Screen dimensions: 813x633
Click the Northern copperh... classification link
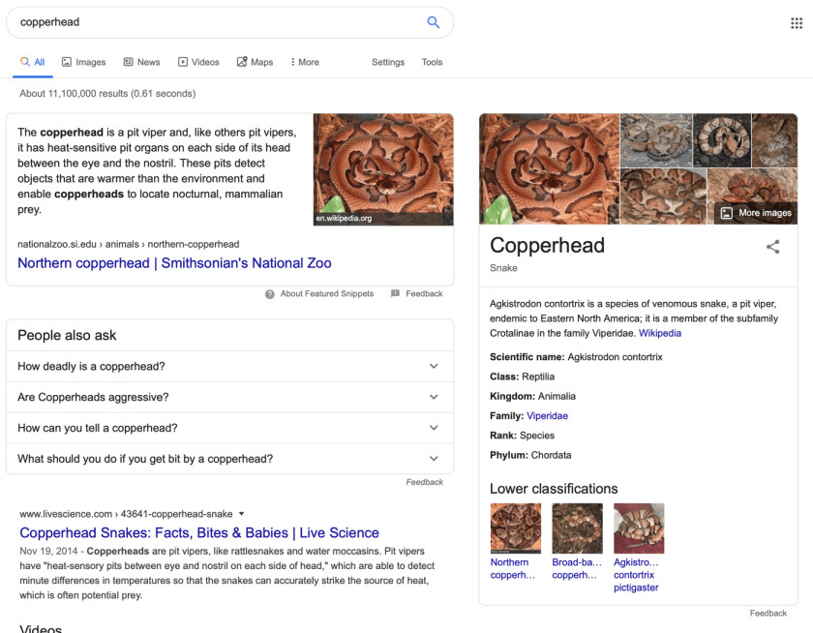[x=513, y=569]
